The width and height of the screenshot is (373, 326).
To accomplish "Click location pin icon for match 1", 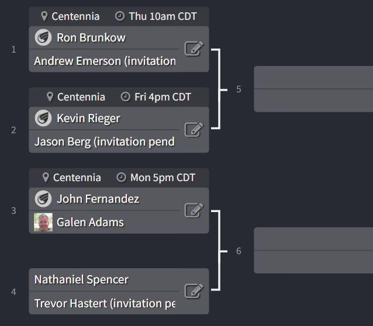I will click(44, 16).
